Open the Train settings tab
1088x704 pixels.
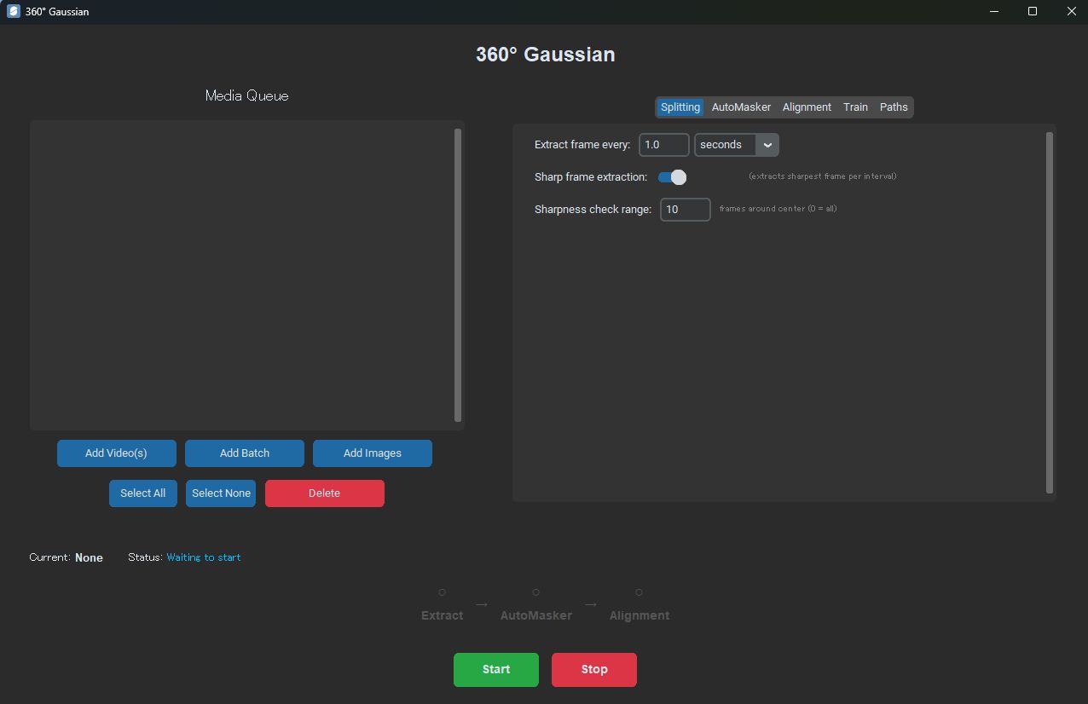(855, 107)
